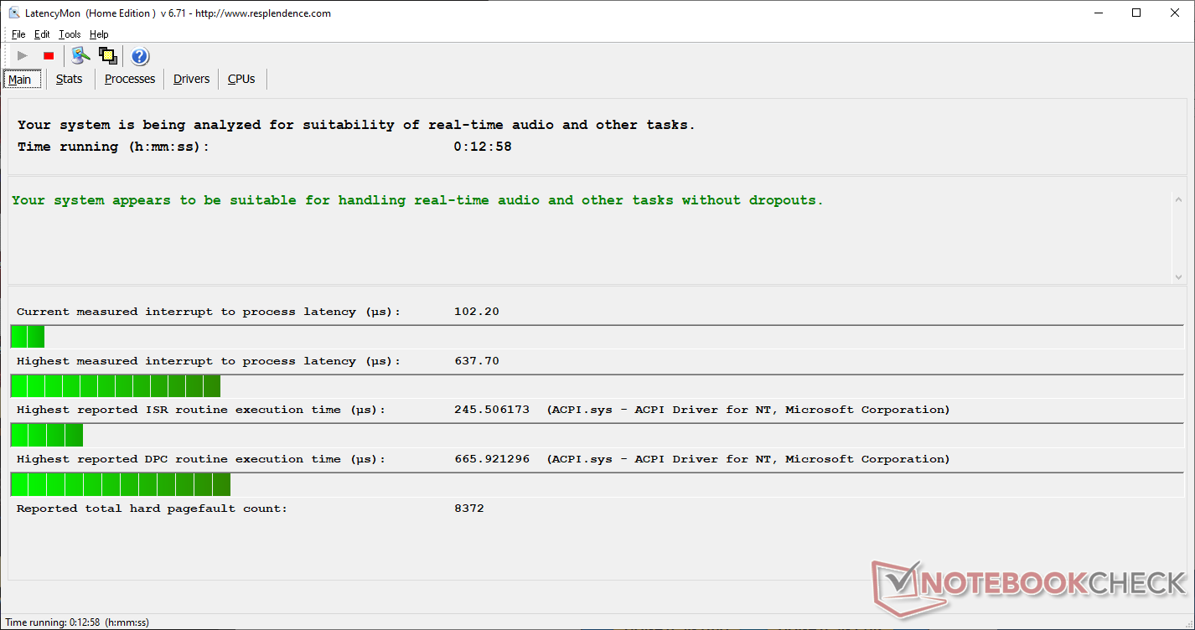This screenshot has height=630, width=1195.
Task: Click the ACPI.sys driver name beside DPC time
Action: point(748,459)
